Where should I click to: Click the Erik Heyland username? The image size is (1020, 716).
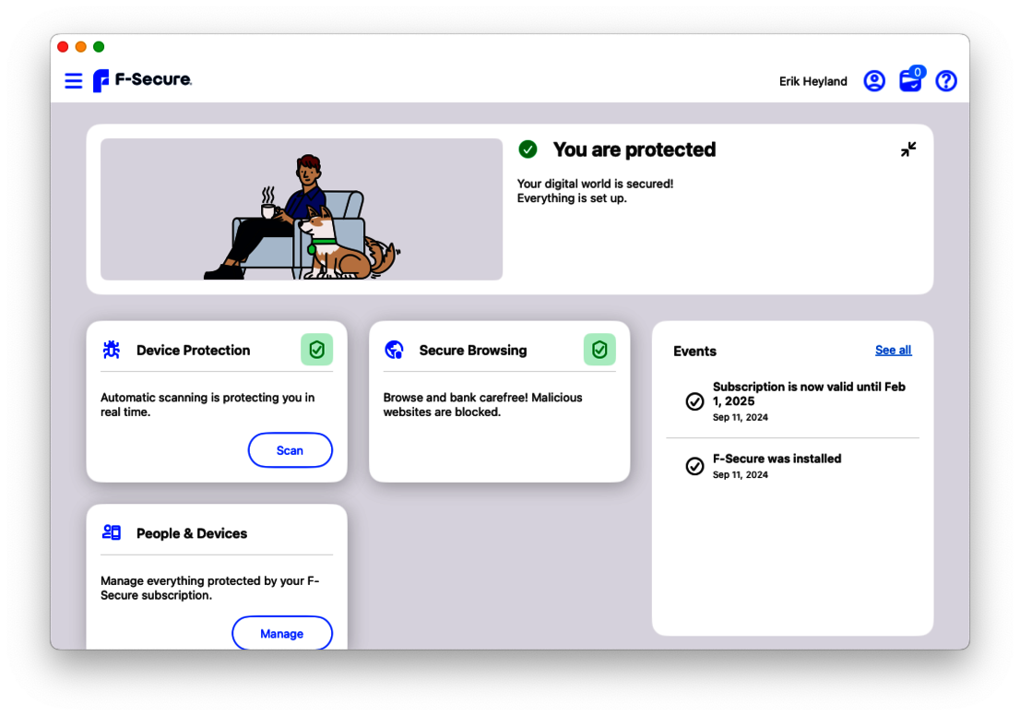812,81
